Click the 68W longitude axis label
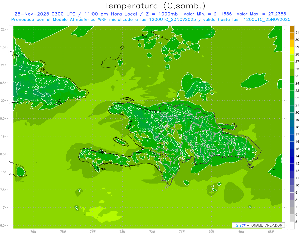Image resolution: width=304 pixels, height=235 pixels. (x=271, y=232)
